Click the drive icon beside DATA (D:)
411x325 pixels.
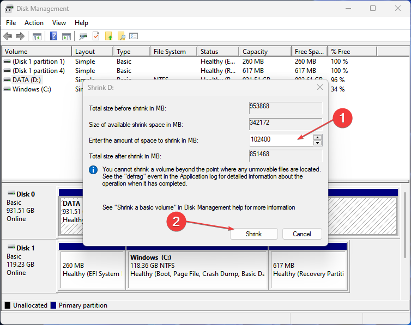pyautogui.click(x=7, y=80)
